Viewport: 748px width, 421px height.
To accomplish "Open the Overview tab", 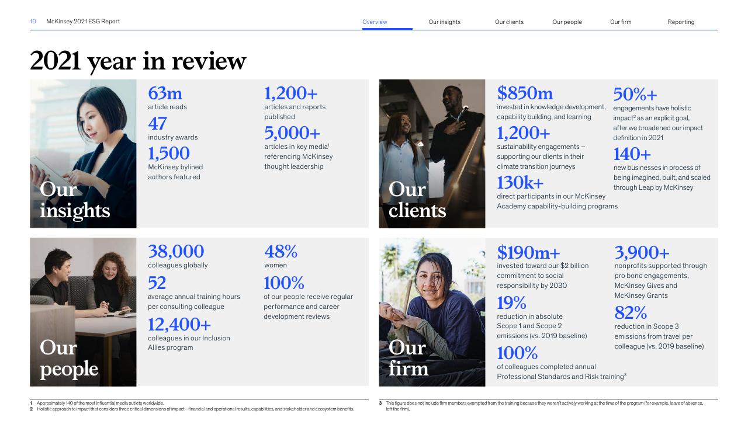I will pyautogui.click(x=375, y=22).
